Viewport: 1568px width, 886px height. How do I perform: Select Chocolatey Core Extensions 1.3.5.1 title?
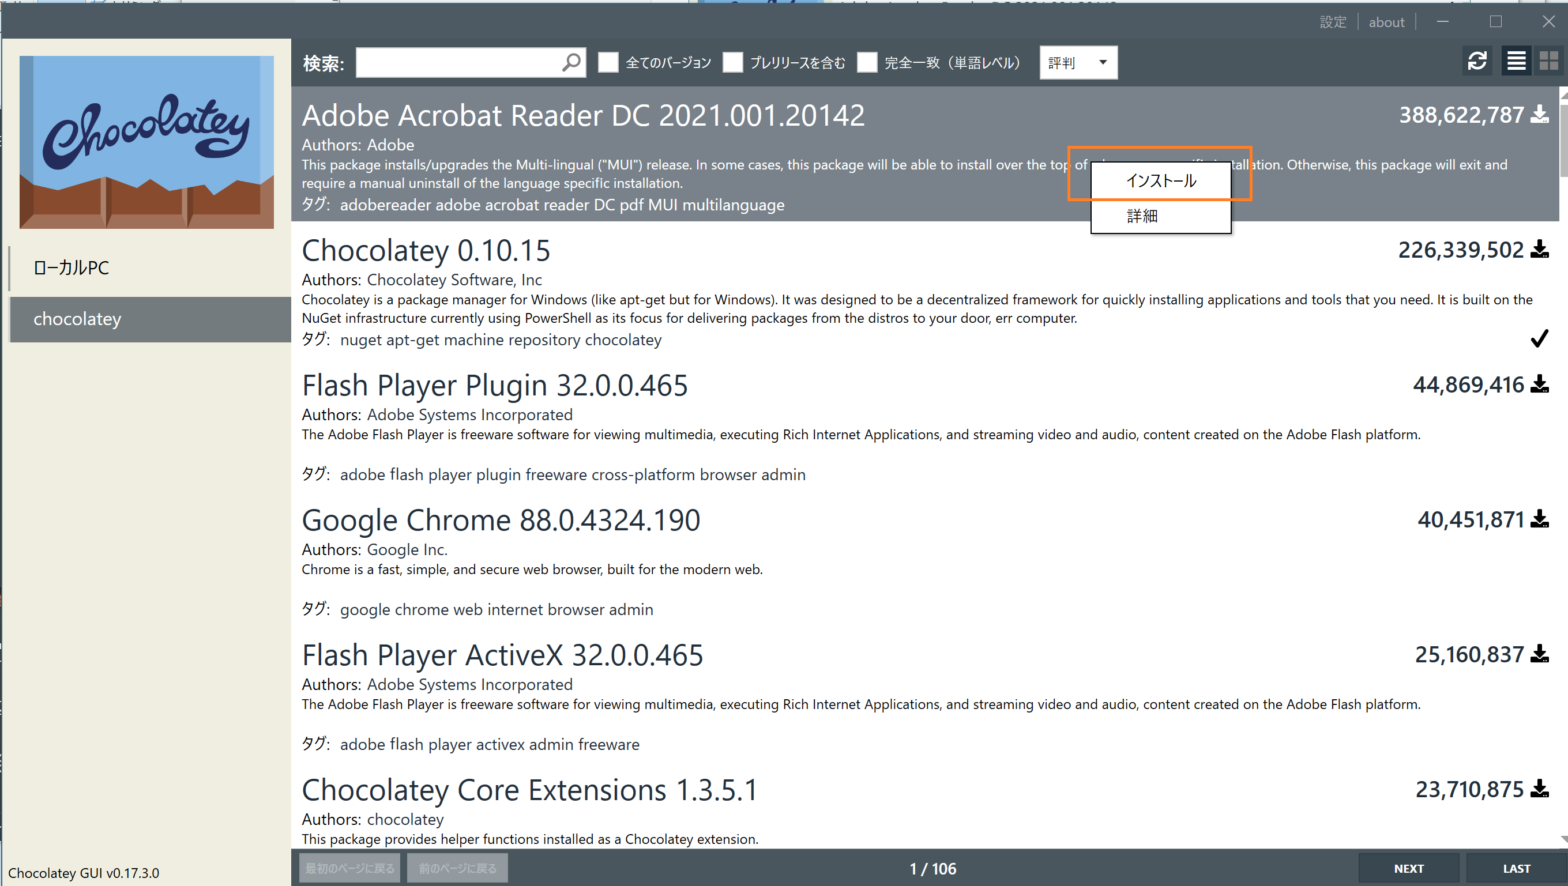coord(530,790)
